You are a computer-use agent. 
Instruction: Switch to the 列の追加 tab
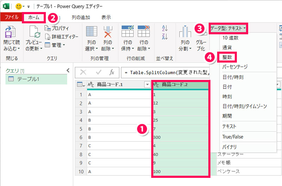tap(81, 17)
